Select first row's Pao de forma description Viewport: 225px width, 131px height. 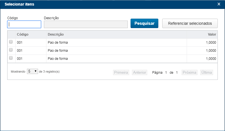(x=58, y=43)
